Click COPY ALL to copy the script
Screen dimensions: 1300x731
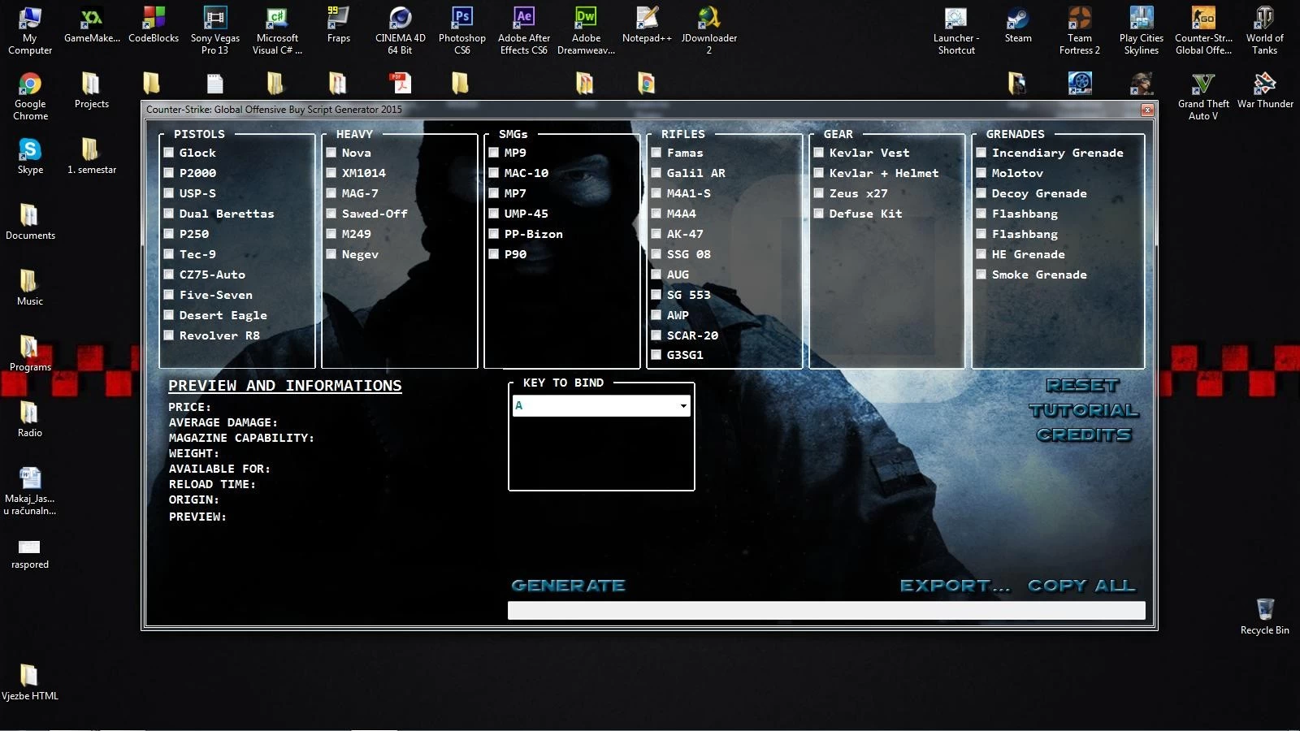[x=1081, y=585]
